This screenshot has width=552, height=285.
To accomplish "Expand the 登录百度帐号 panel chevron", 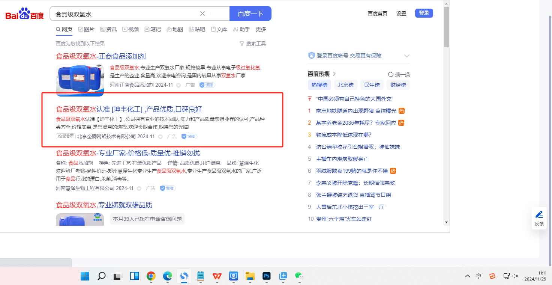I will (407, 56).
